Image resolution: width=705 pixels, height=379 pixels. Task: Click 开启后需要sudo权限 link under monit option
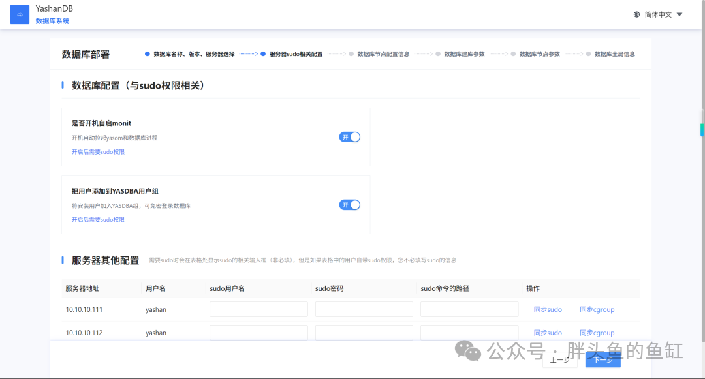coord(98,152)
